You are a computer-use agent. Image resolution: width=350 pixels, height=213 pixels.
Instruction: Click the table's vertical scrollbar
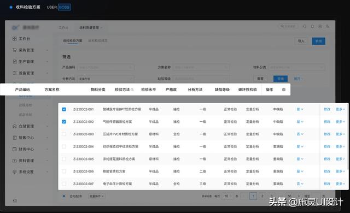click(x=348, y=136)
